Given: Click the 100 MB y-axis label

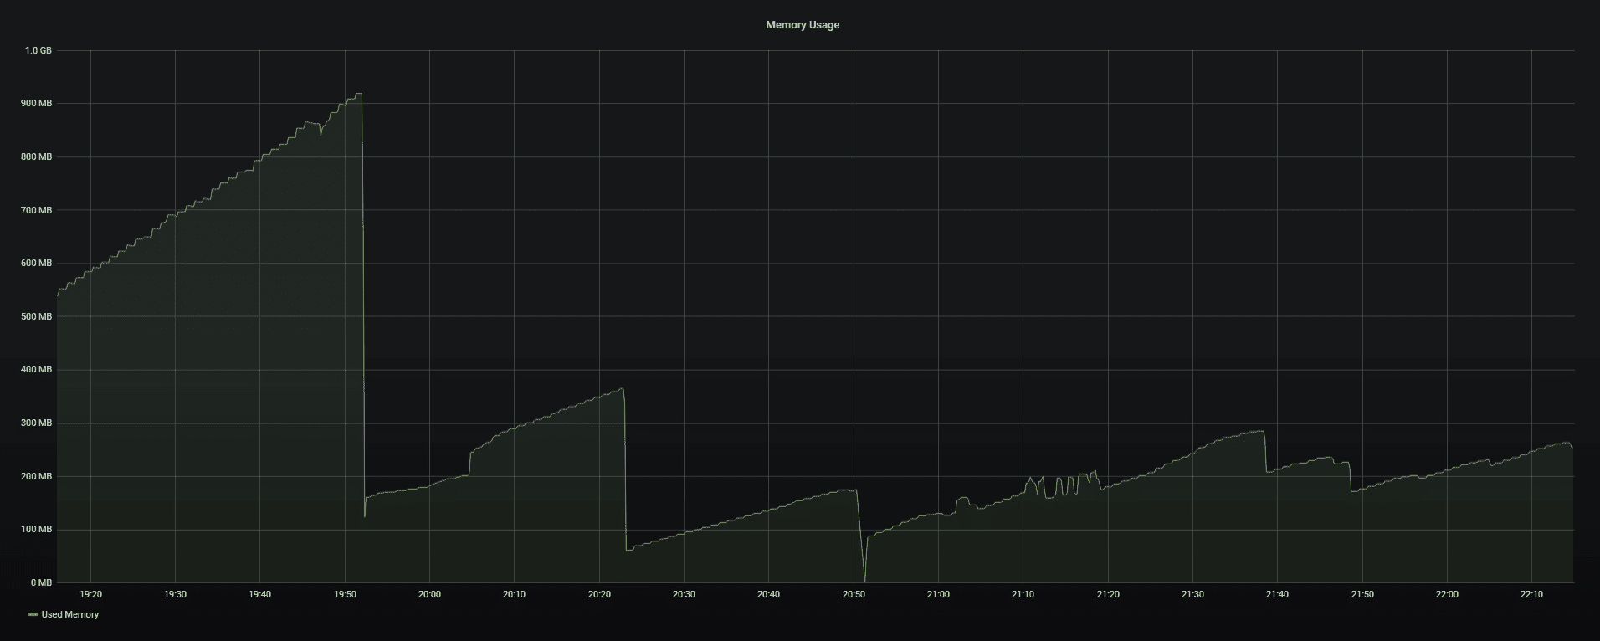Looking at the screenshot, I should tap(37, 530).
